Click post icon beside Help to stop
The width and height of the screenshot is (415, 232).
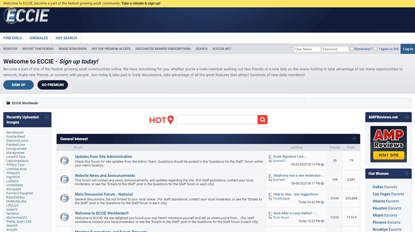[270, 195]
